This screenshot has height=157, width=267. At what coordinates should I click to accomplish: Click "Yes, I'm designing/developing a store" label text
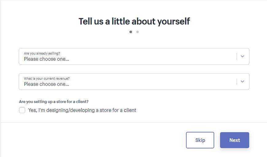click(82, 110)
